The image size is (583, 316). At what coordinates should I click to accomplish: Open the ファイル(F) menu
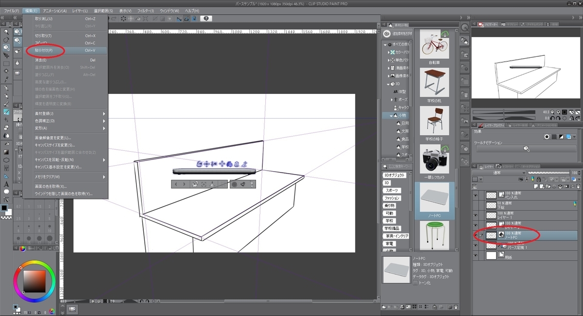(x=12, y=10)
